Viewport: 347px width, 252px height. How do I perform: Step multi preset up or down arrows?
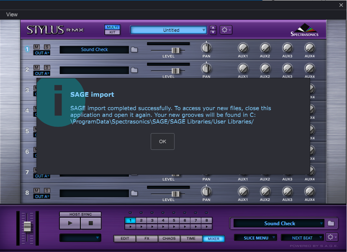pyautogui.click(x=213, y=30)
